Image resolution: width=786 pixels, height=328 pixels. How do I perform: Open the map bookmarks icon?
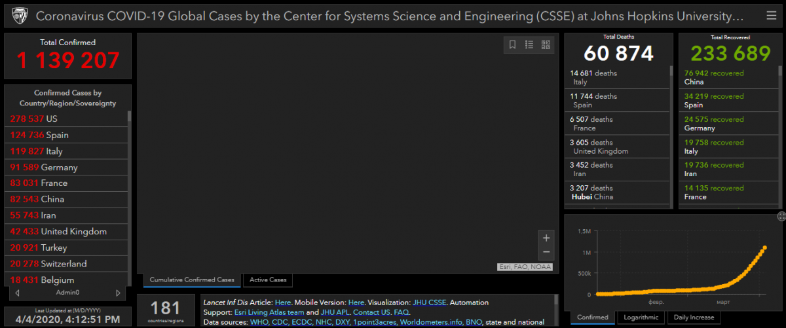tap(513, 45)
